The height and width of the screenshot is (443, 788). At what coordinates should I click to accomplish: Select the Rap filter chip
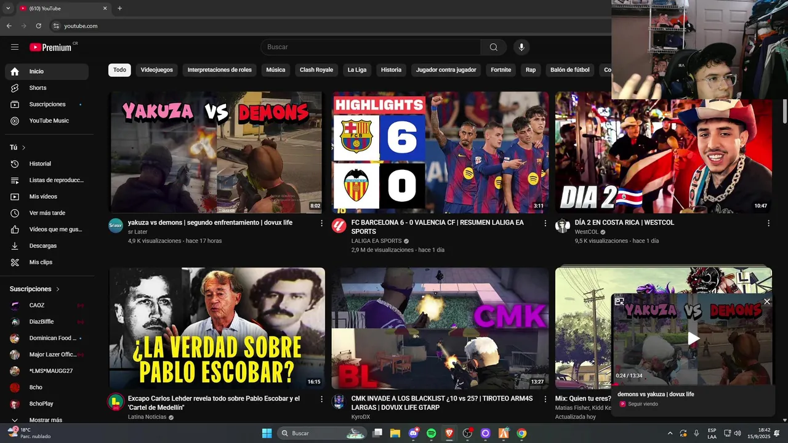click(531, 70)
